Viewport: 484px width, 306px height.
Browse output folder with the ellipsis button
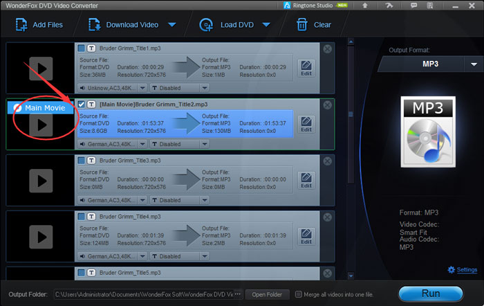point(237,294)
